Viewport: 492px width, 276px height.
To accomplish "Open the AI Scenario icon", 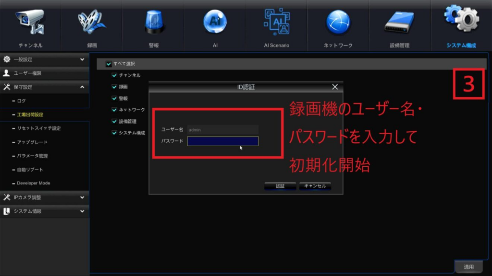I will pos(276,23).
